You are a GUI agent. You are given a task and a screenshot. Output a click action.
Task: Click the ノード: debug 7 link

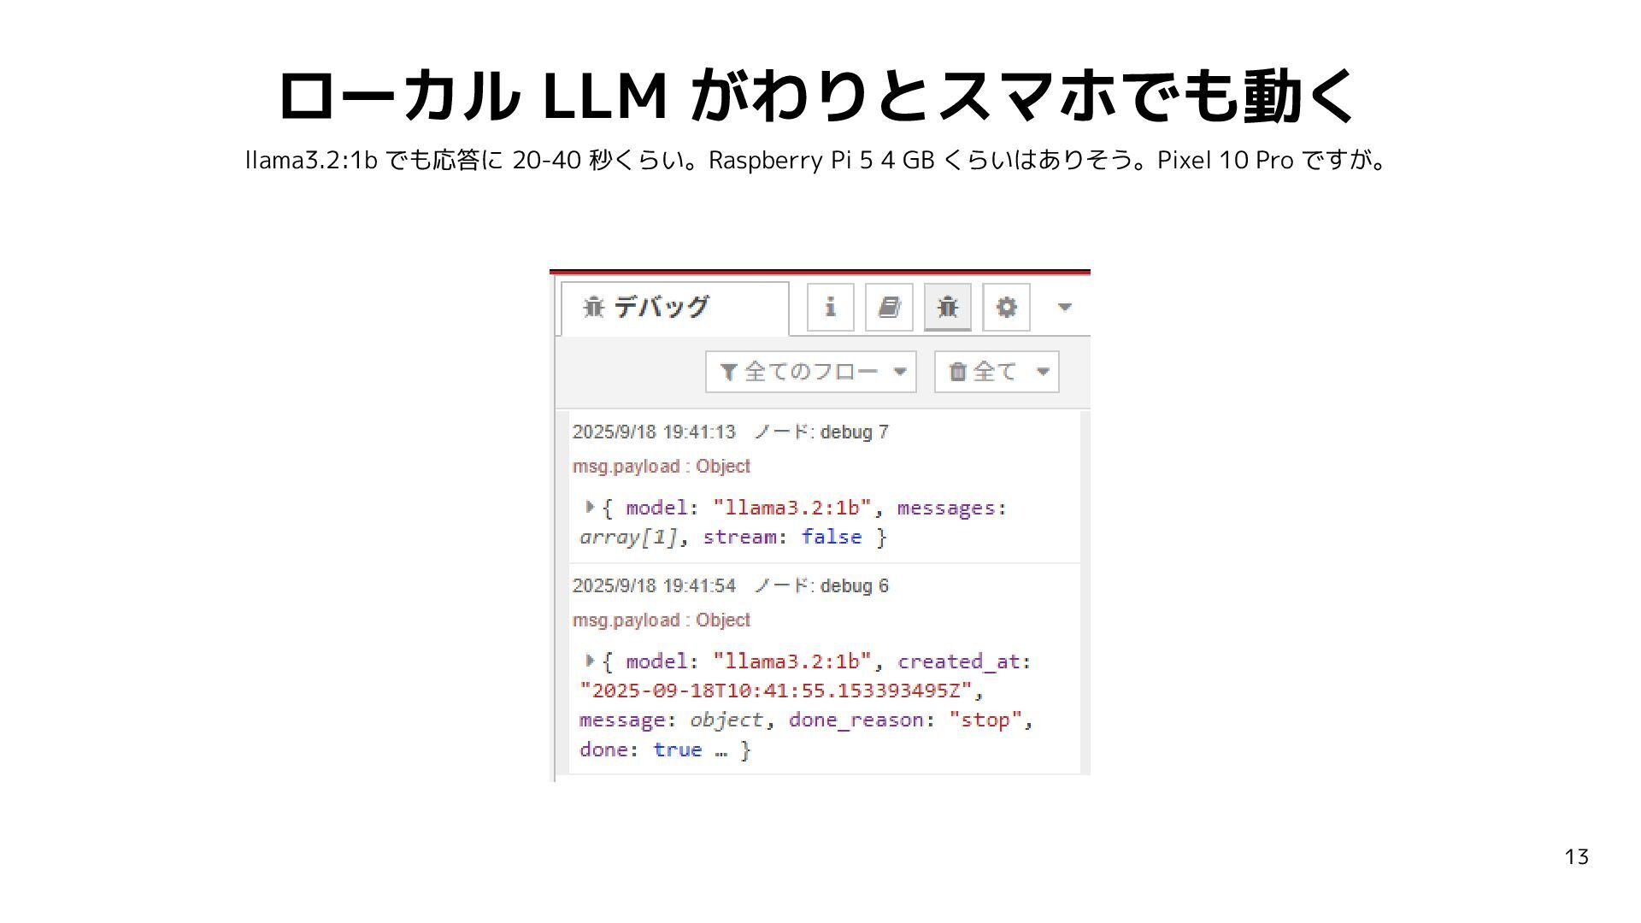pyautogui.click(x=821, y=432)
